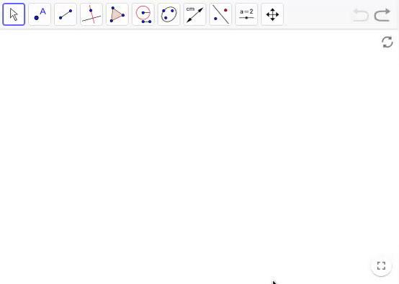This screenshot has width=399, height=284.
Task: Open the circle tools group
Action: (x=143, y=14)
